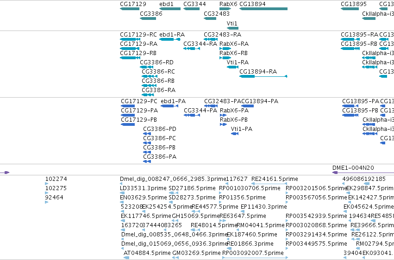The width and height of the screenshot is (394, 260).
Task: Click the Vti1 gene label
Action: tap(232, 23)
